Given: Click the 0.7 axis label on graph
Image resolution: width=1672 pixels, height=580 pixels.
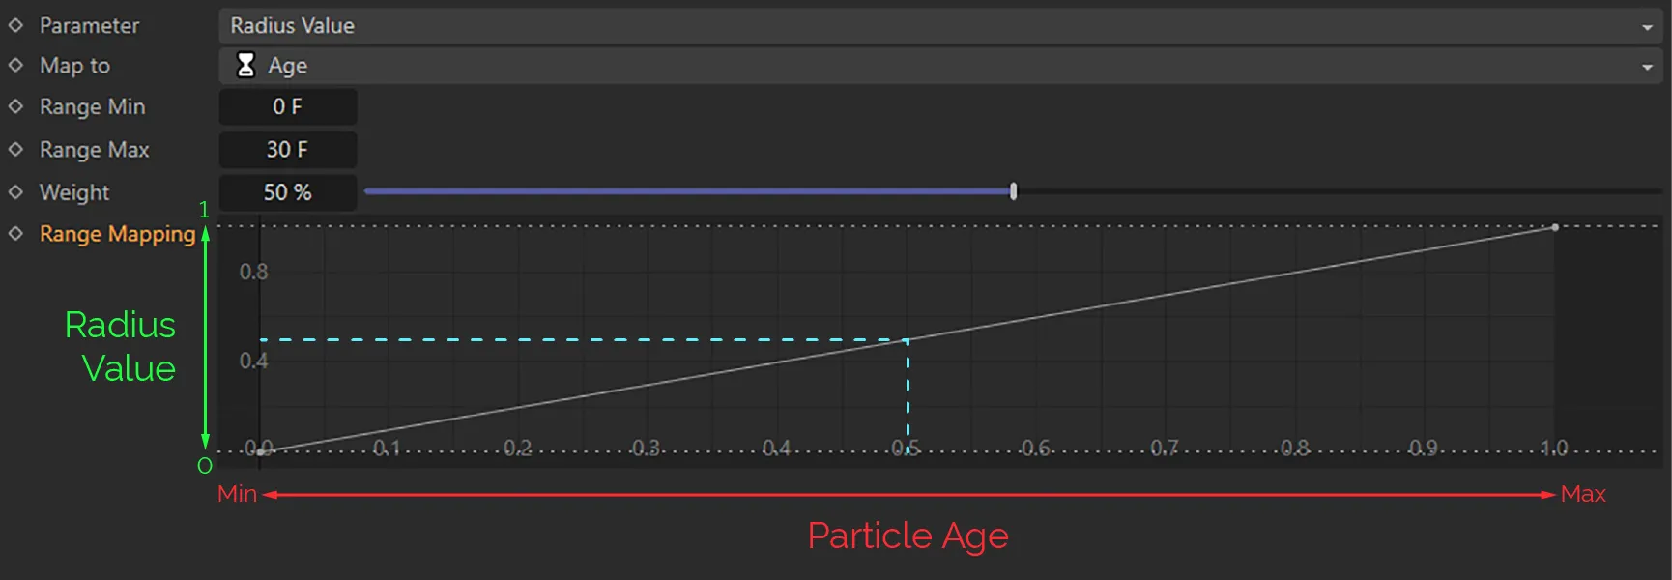Looking at the screenshot, I should pyautogui.click(x=1165, y=448).
